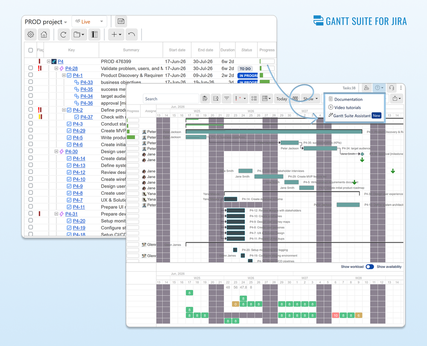Check the P4-1 row checkbox
This screenshot has height=346, width=427.
[30, 75]
